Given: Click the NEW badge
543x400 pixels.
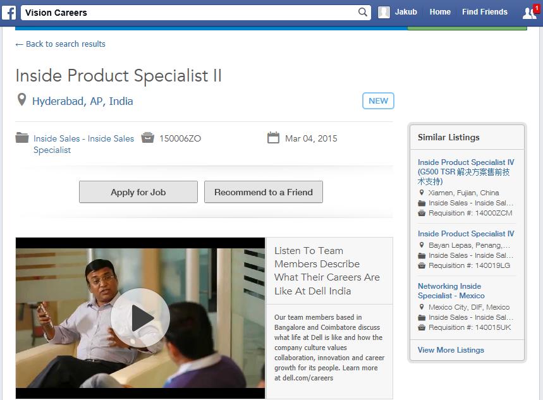Looking at the screenshot, I should click(x=378, y=100).
